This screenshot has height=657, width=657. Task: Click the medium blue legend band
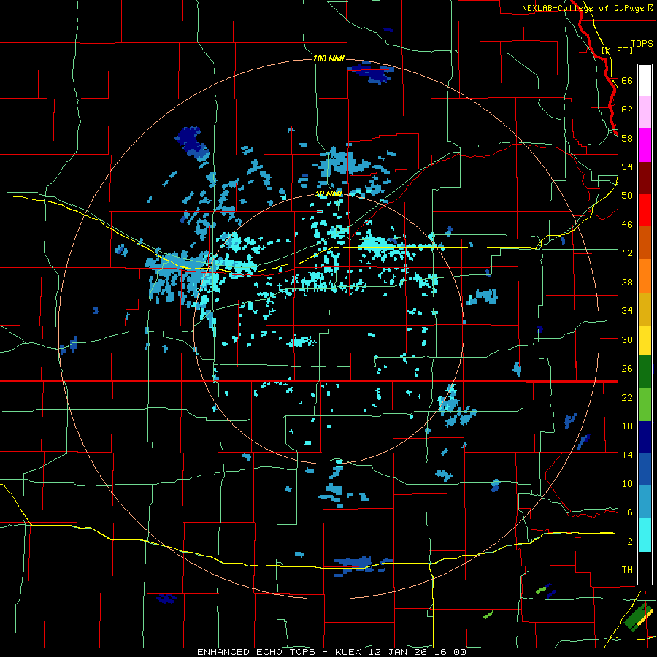(x=645, y=469)
